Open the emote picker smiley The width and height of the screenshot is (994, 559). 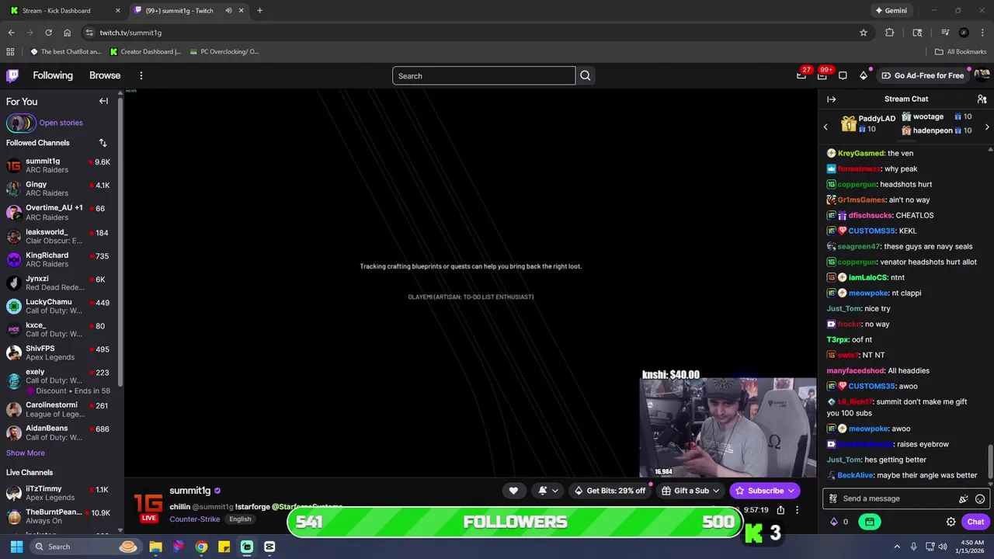980,499
